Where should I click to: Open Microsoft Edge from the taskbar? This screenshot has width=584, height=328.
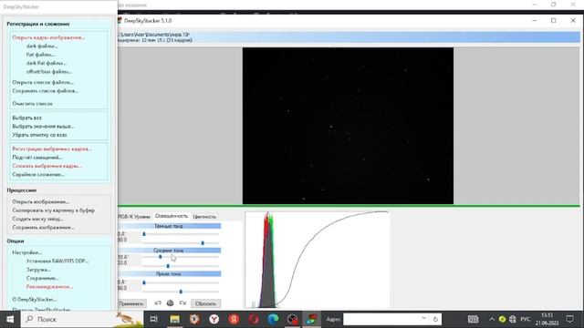[274, 319]
